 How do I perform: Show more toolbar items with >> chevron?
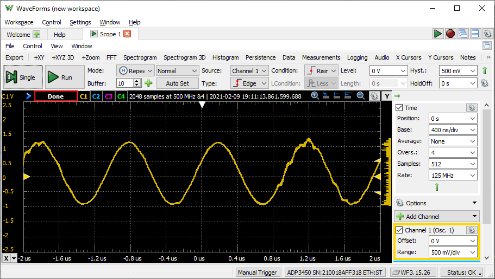click(x=488, y=57)
